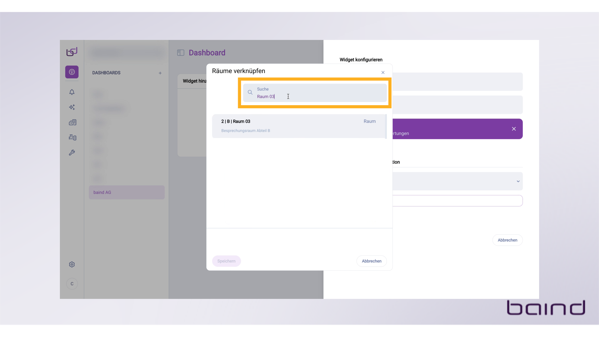599x337 pixels.
Task: Open the wrench tools icon
Action: tap(72, 153)
